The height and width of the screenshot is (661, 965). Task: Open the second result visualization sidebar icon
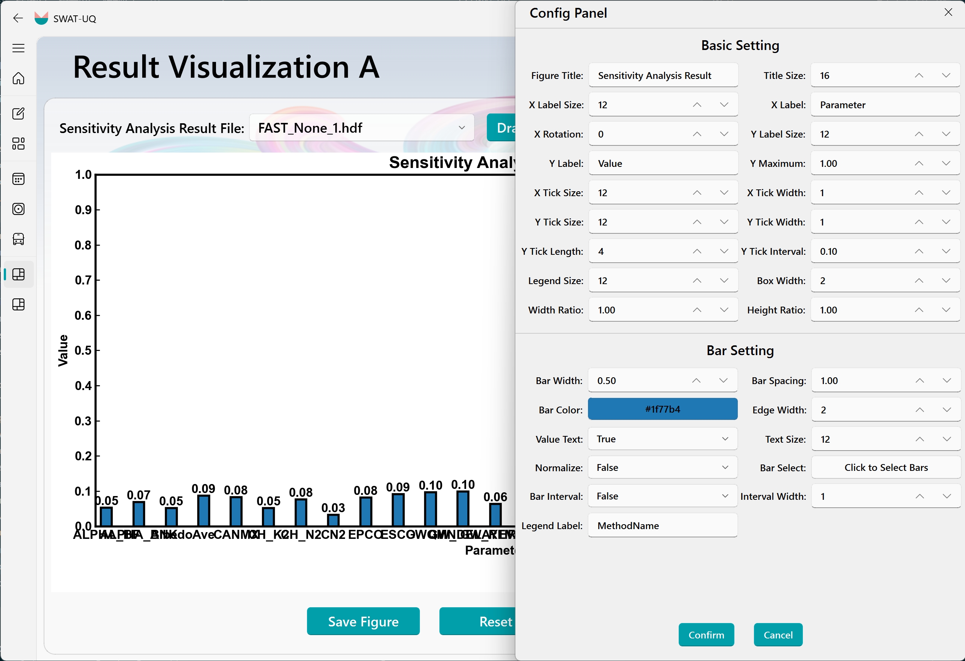coord(18,304)
